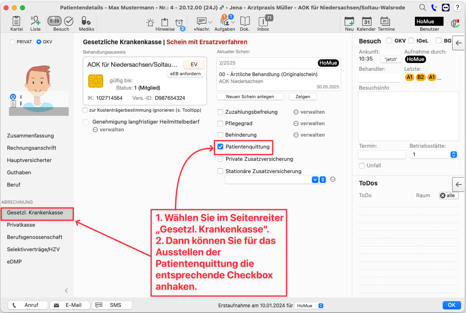Open the Hinweise clipboard icon
Image resolution: width=466 pixels, height=313 pixels.
click(164, 22)
